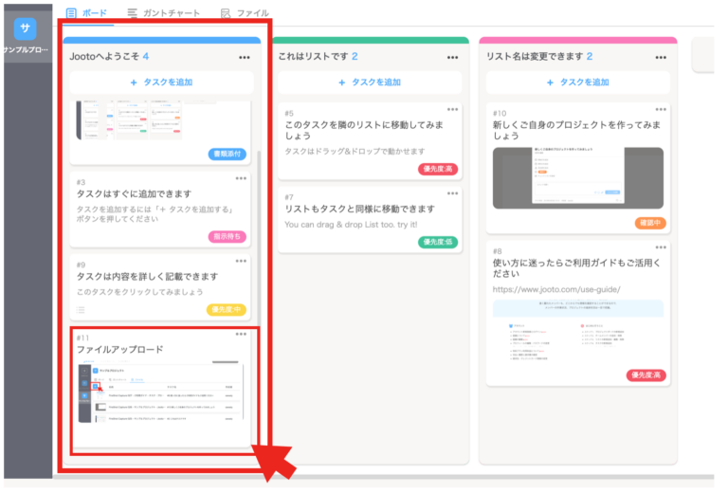Screen dimensions: 728x493
Task: Click the 書類添付 label tag
Action: [227, 155]
